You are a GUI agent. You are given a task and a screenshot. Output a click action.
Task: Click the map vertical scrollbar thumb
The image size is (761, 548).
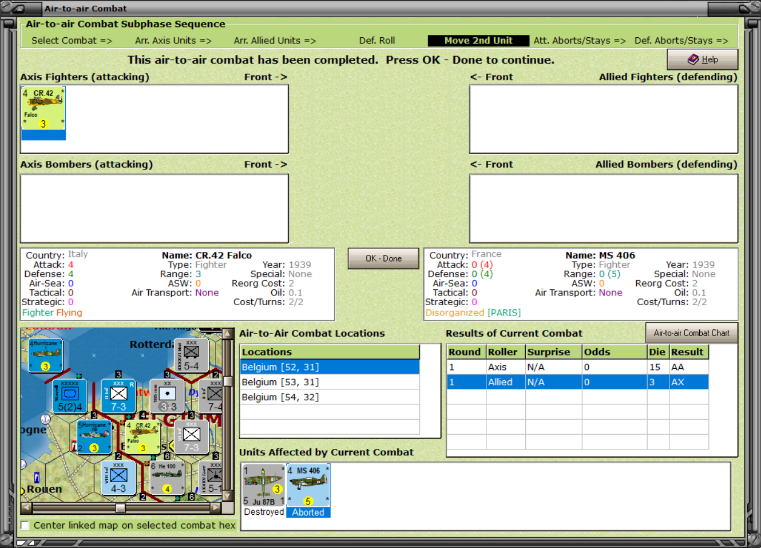(228, 381)
